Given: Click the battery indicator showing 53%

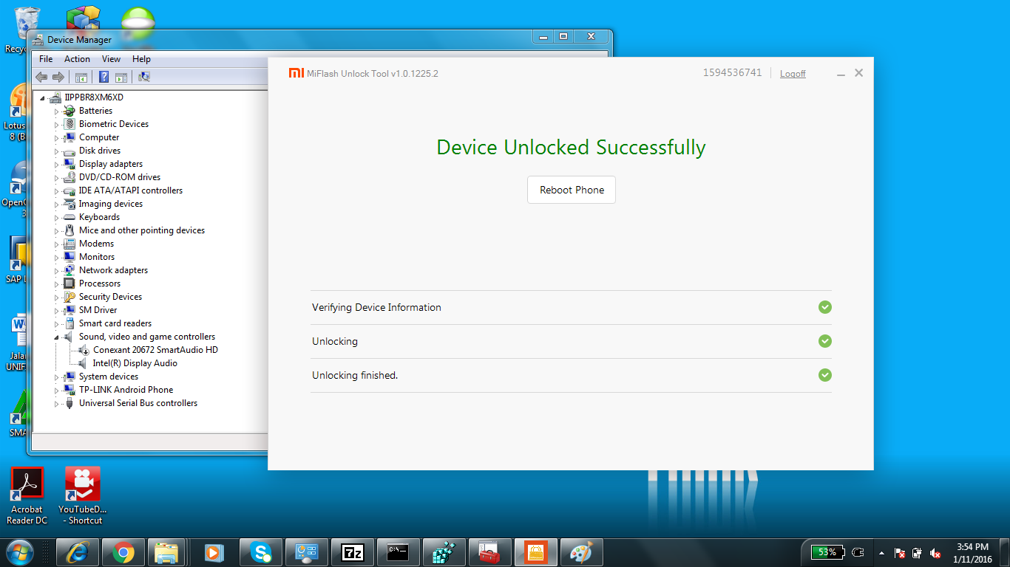Looking at the screenshot, I should point(826,551).
